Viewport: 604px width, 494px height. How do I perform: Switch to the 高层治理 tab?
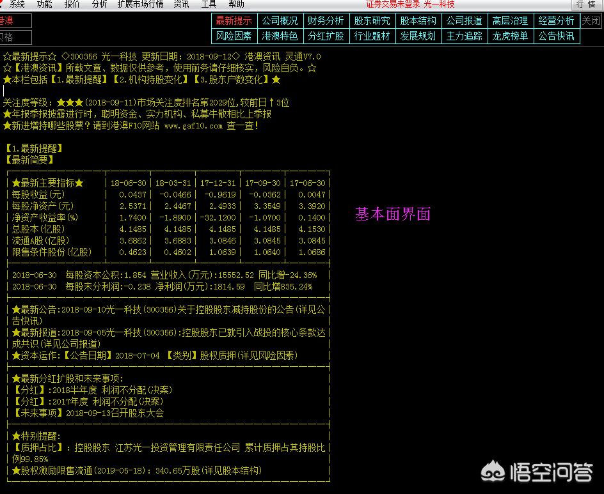(x=510, y=20)
